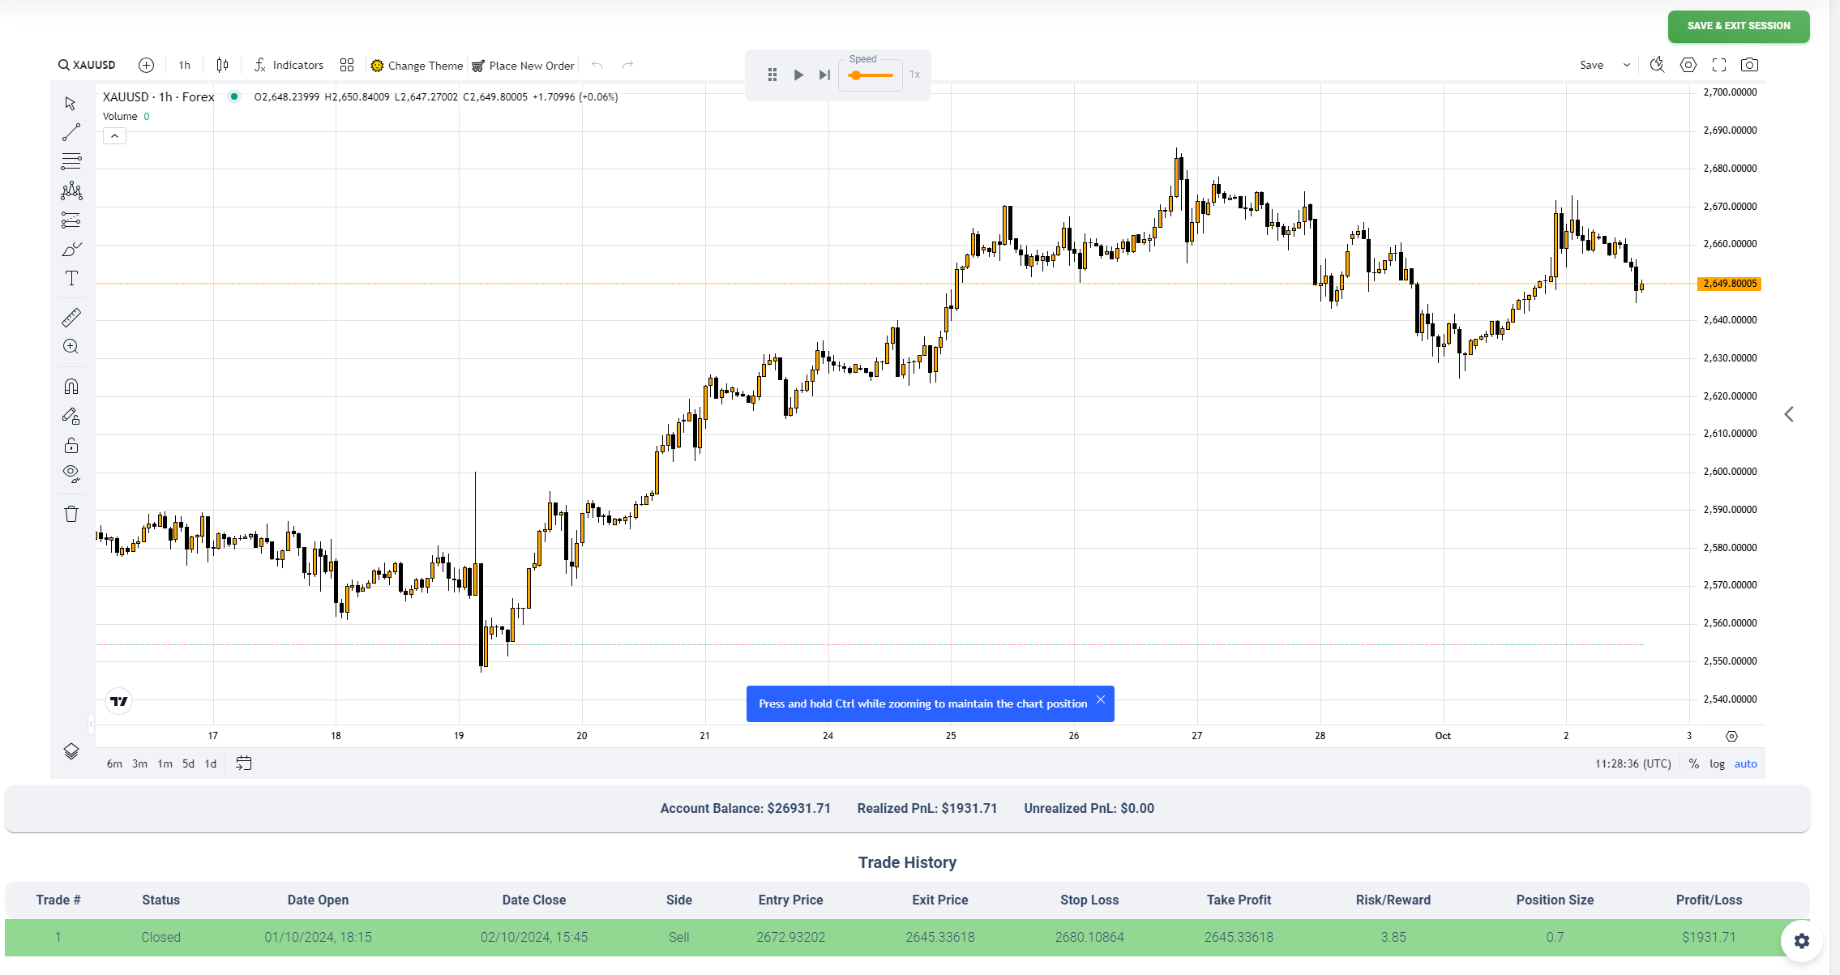Select the 6m date range
Image resolution: width=1840 pixels, height=975 pixels.
114,763
